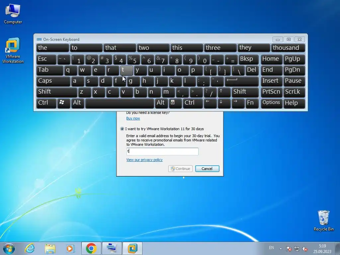Viewport: 340px width, 255px height.
Task: Choose the prediction word "three"
Action: [x=220, y=48]
